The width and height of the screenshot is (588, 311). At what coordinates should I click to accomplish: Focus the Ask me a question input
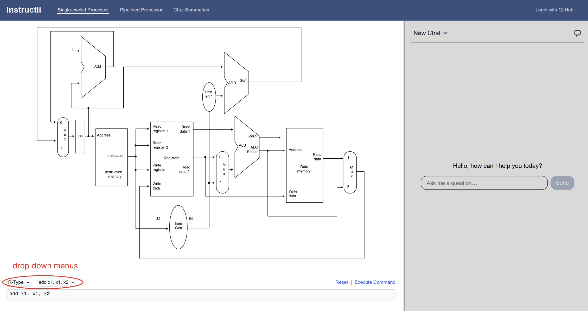click(484, 183)
